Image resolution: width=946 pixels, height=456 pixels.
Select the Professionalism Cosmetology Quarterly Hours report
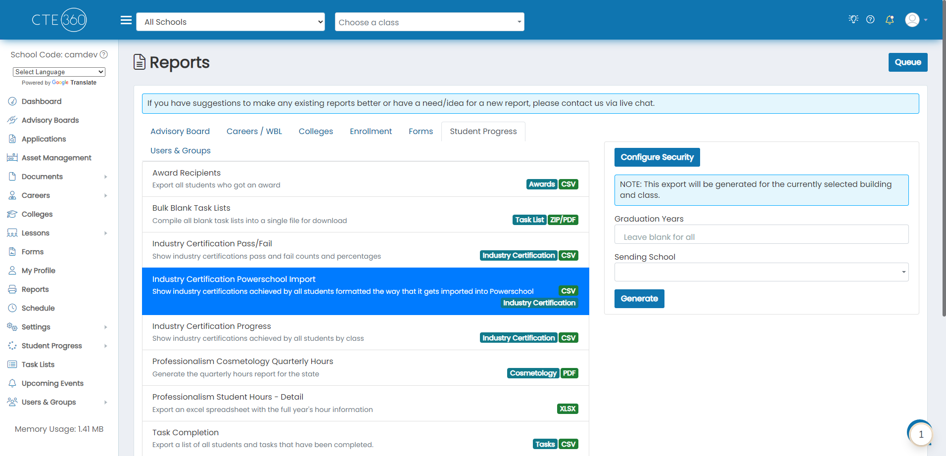click(x=366, y=368)
